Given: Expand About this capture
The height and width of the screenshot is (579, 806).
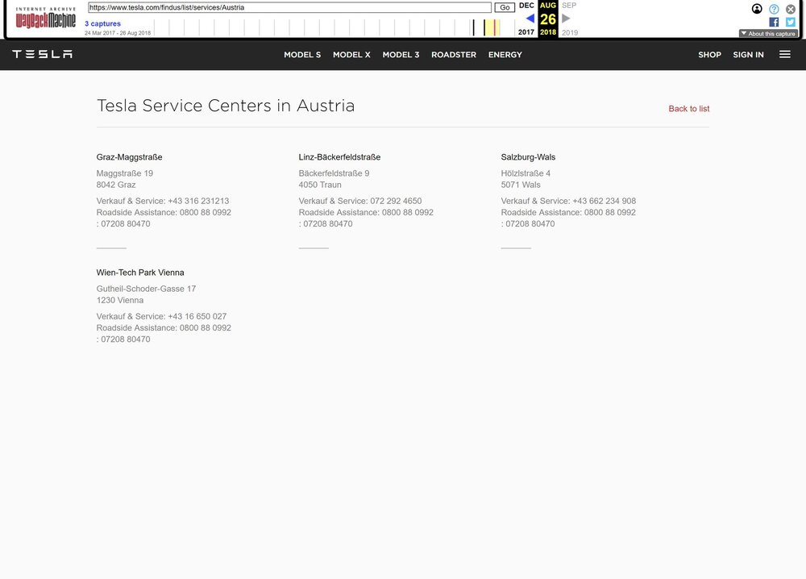Looking at the screenshot, I should tap(768, 33).
